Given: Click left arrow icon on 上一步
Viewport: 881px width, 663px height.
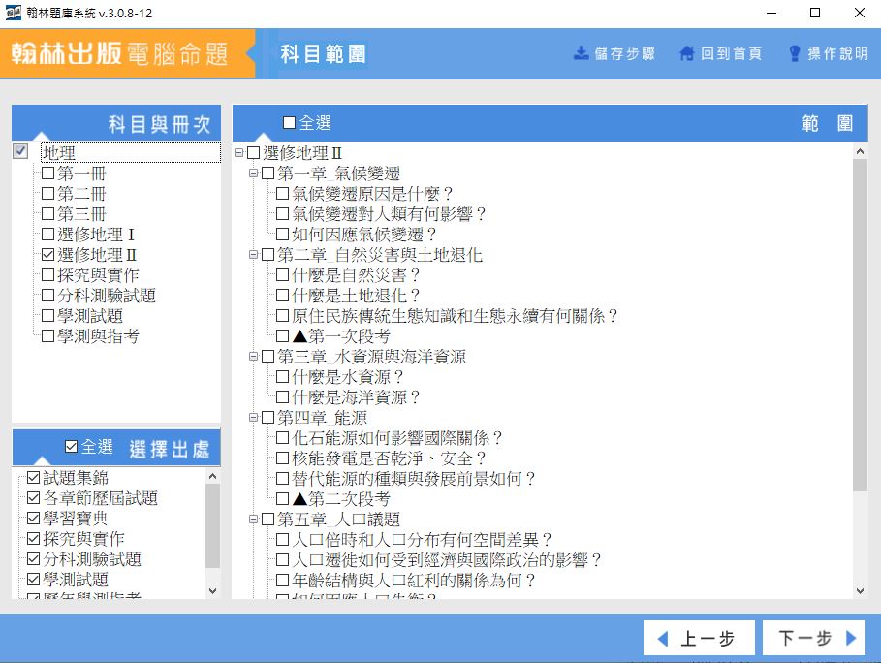Looking at the screenshot, I should point(663,639).
